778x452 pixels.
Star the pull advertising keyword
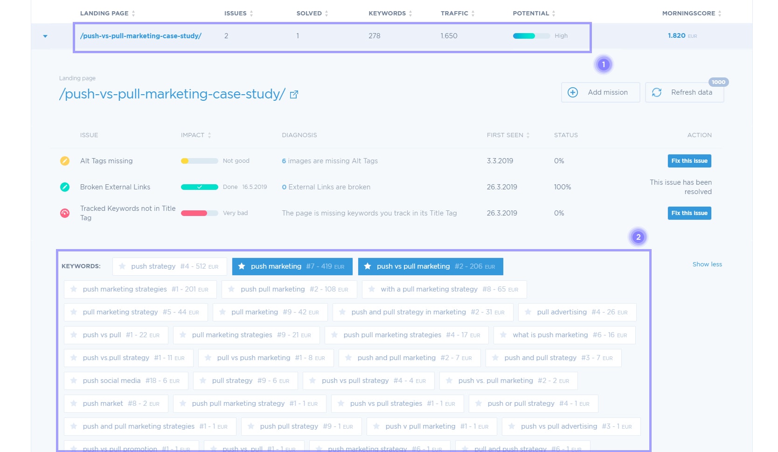(528, 312)
